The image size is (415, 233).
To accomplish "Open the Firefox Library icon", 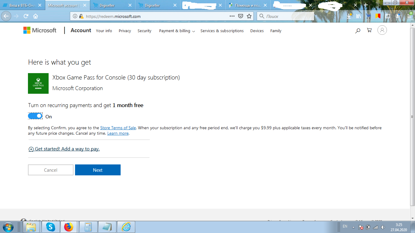I will [359, 16].
